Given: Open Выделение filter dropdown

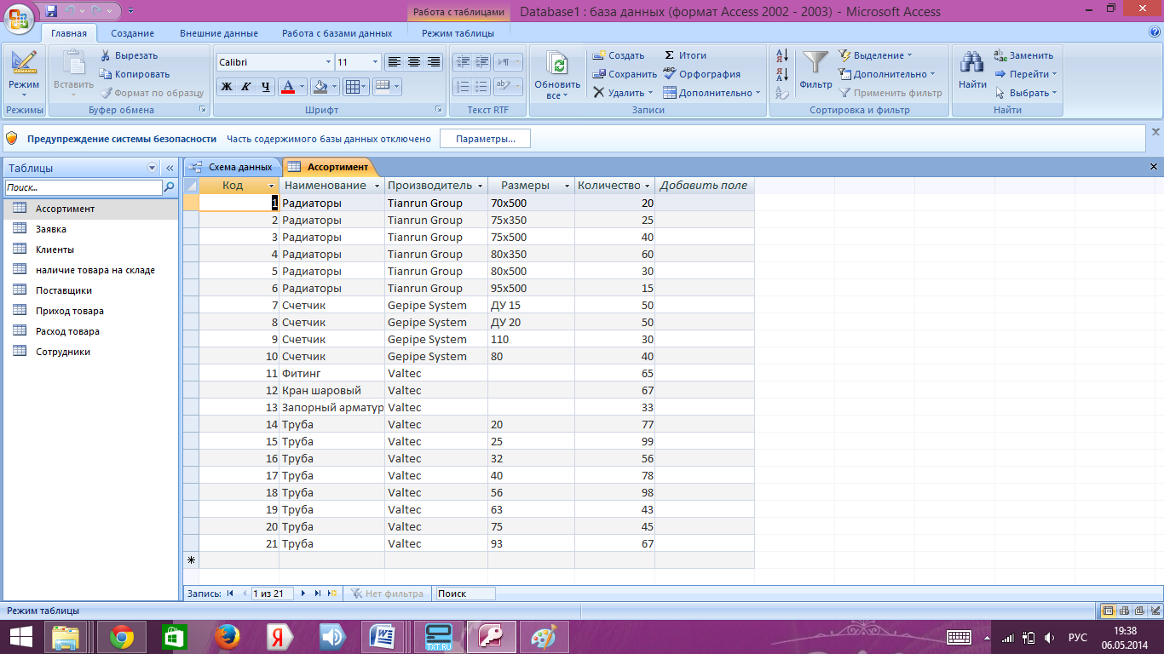Looking at the screenshot, I should [x=875, y=55].
